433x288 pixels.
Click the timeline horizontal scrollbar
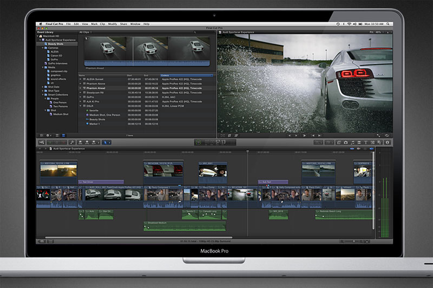[139, 237]
